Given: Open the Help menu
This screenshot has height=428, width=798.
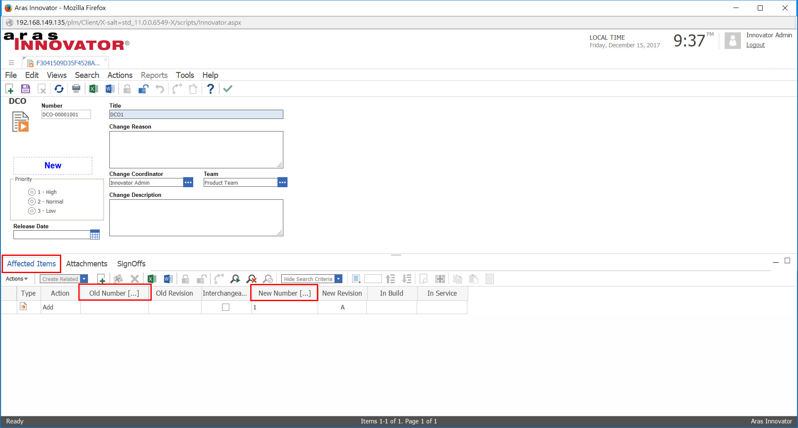Looking at the screenshot, I should click(x=210, y=75).
